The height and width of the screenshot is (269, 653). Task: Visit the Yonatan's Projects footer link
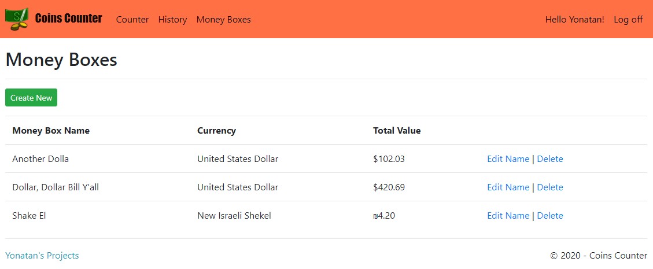click(x=42, y=256)
